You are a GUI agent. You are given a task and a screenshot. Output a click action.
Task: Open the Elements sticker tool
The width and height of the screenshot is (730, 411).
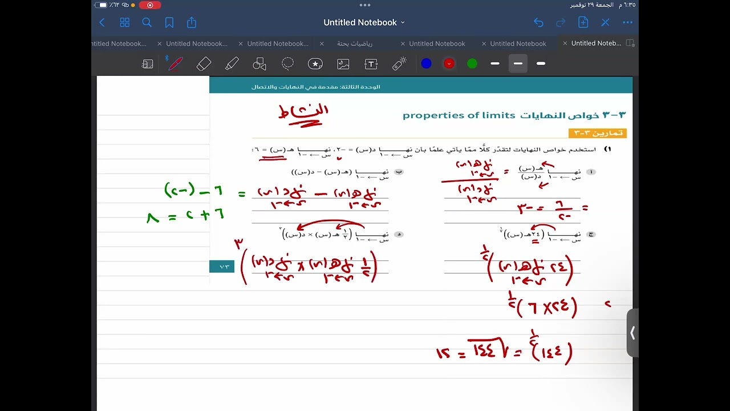click(315, 64)
